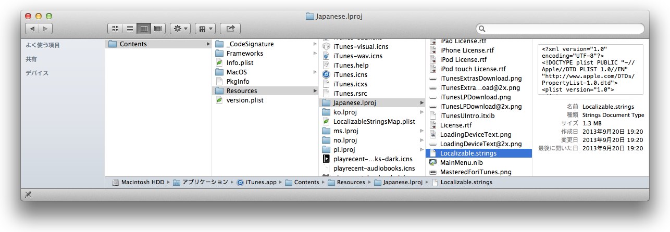Select LoadingDeviceText@2x.png file

(479, 144)
